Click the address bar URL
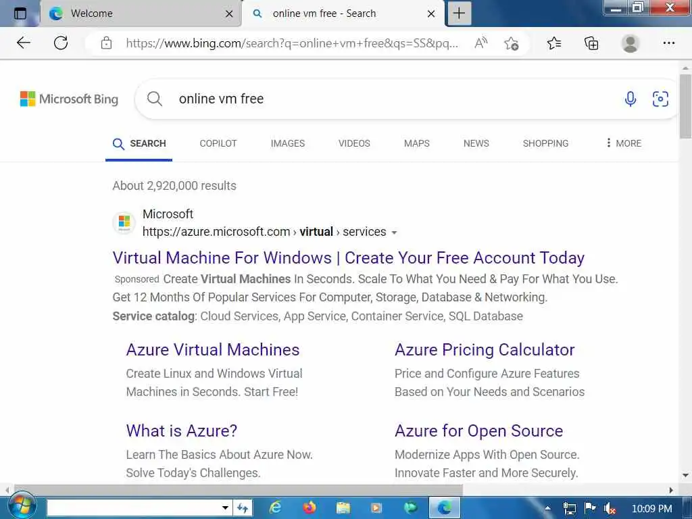Viewport: 692px width, 519px height. 292,43
